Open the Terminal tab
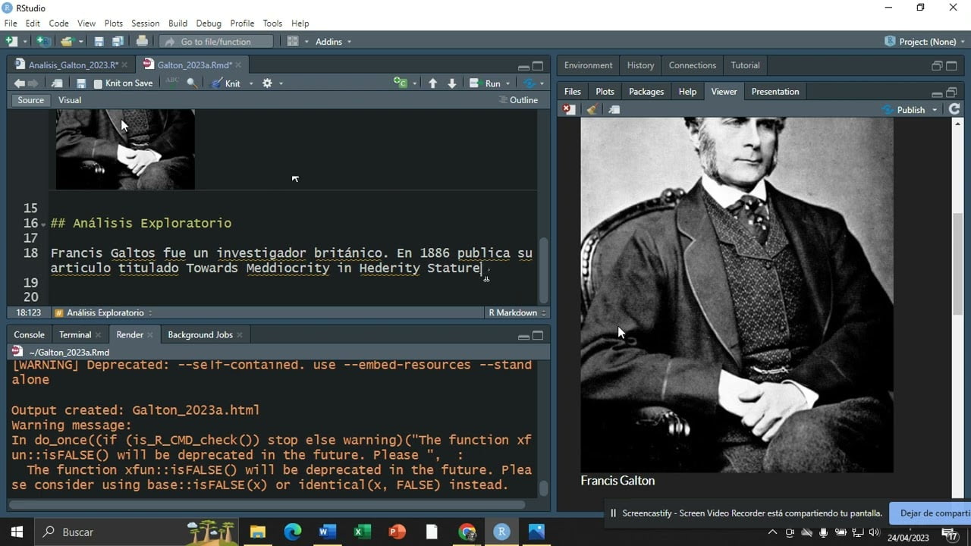This screenshot has width=971, height=546. (75, 334)
